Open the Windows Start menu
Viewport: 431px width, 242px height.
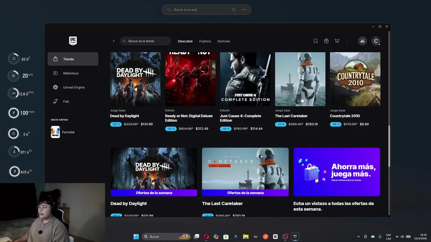pos(136,237)
